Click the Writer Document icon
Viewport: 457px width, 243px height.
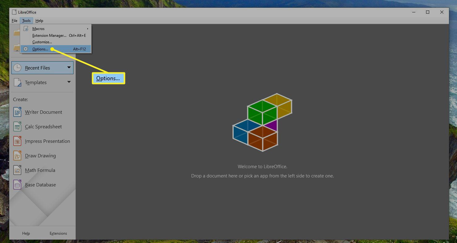point(17,112)
